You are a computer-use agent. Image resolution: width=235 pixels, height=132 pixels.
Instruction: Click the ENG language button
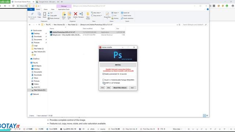[109, 88]
